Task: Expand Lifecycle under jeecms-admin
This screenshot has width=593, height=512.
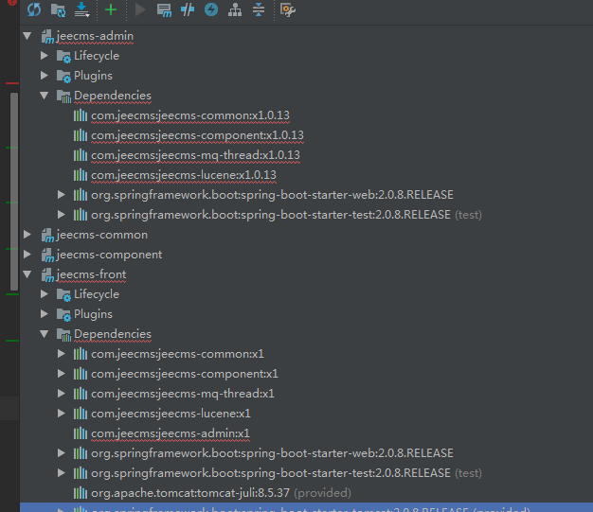Action: 44,56
